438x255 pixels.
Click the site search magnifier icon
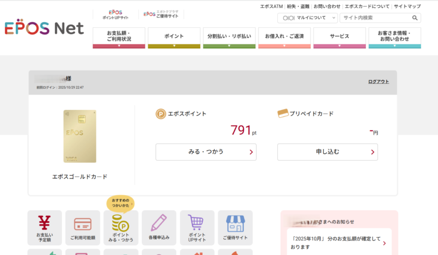click(415, 18)
